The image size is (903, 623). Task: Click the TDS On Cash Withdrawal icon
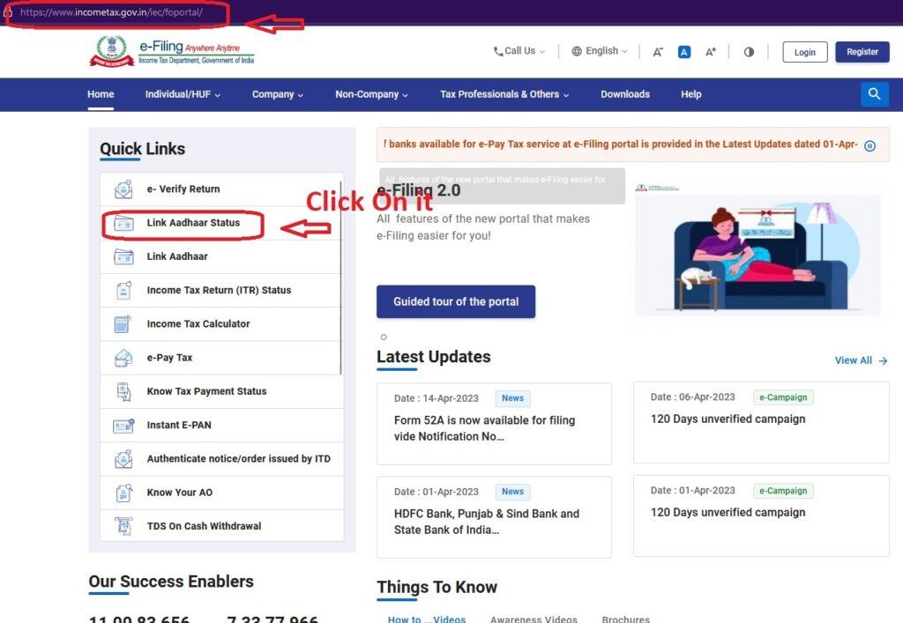tap(123, 526)
